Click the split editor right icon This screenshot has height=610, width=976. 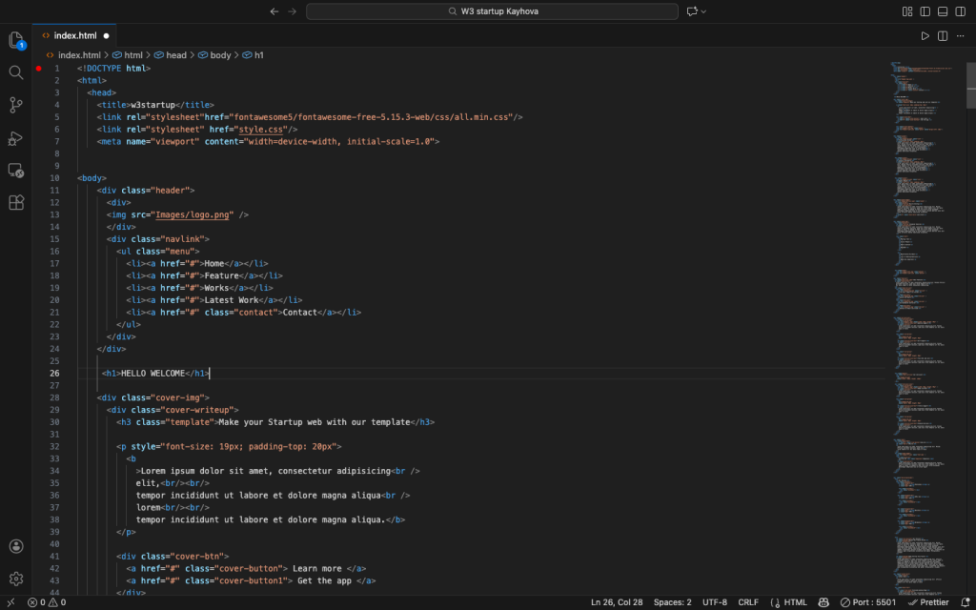[943, 35]
